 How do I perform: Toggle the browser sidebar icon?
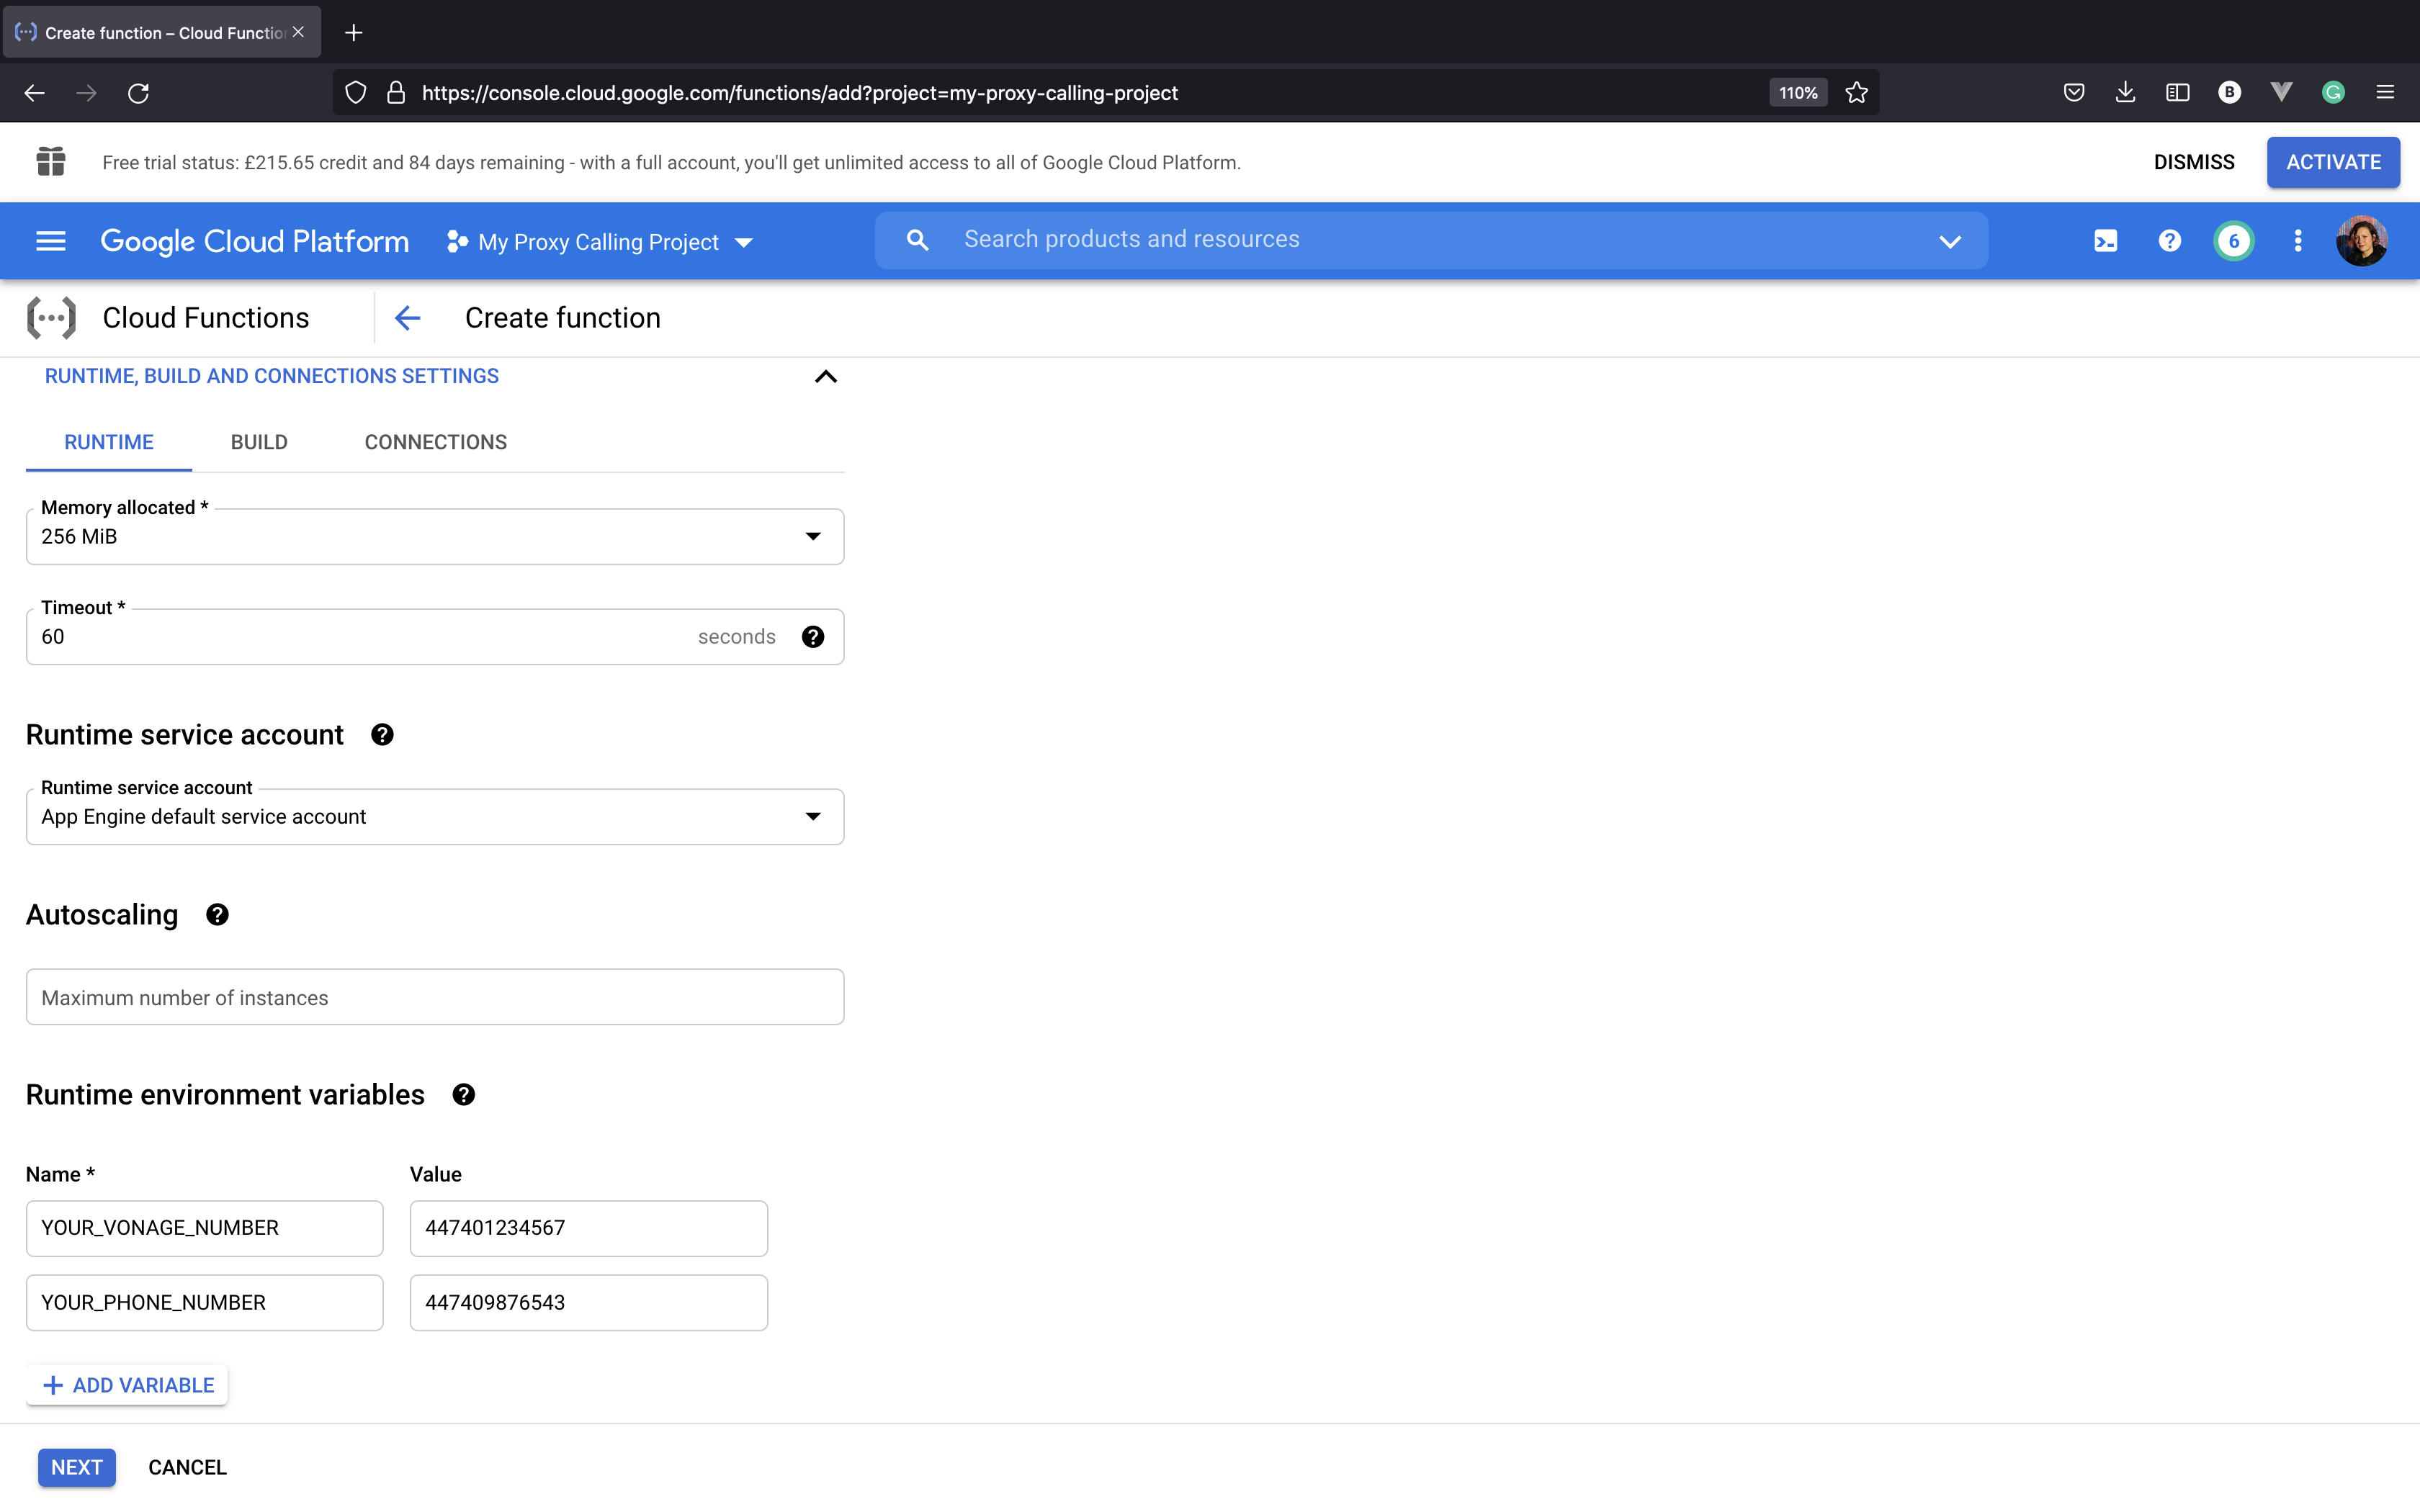pos(2178,93)
